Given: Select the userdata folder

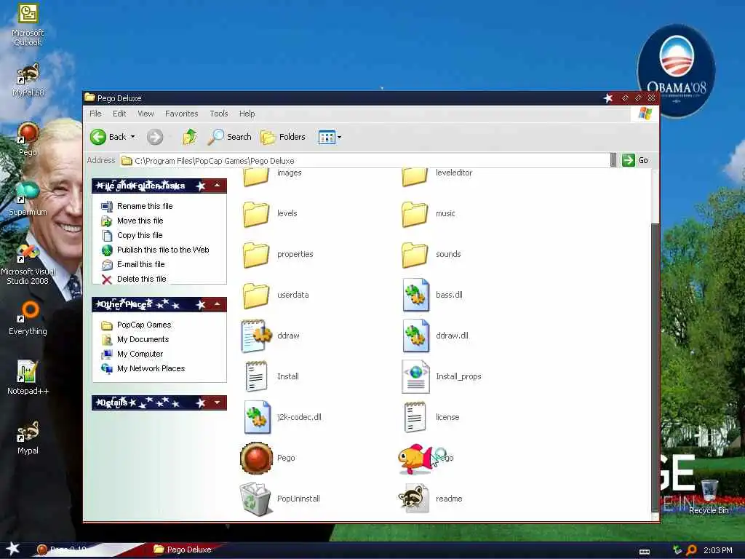Looking at the screenshot, I should [276, 296].
